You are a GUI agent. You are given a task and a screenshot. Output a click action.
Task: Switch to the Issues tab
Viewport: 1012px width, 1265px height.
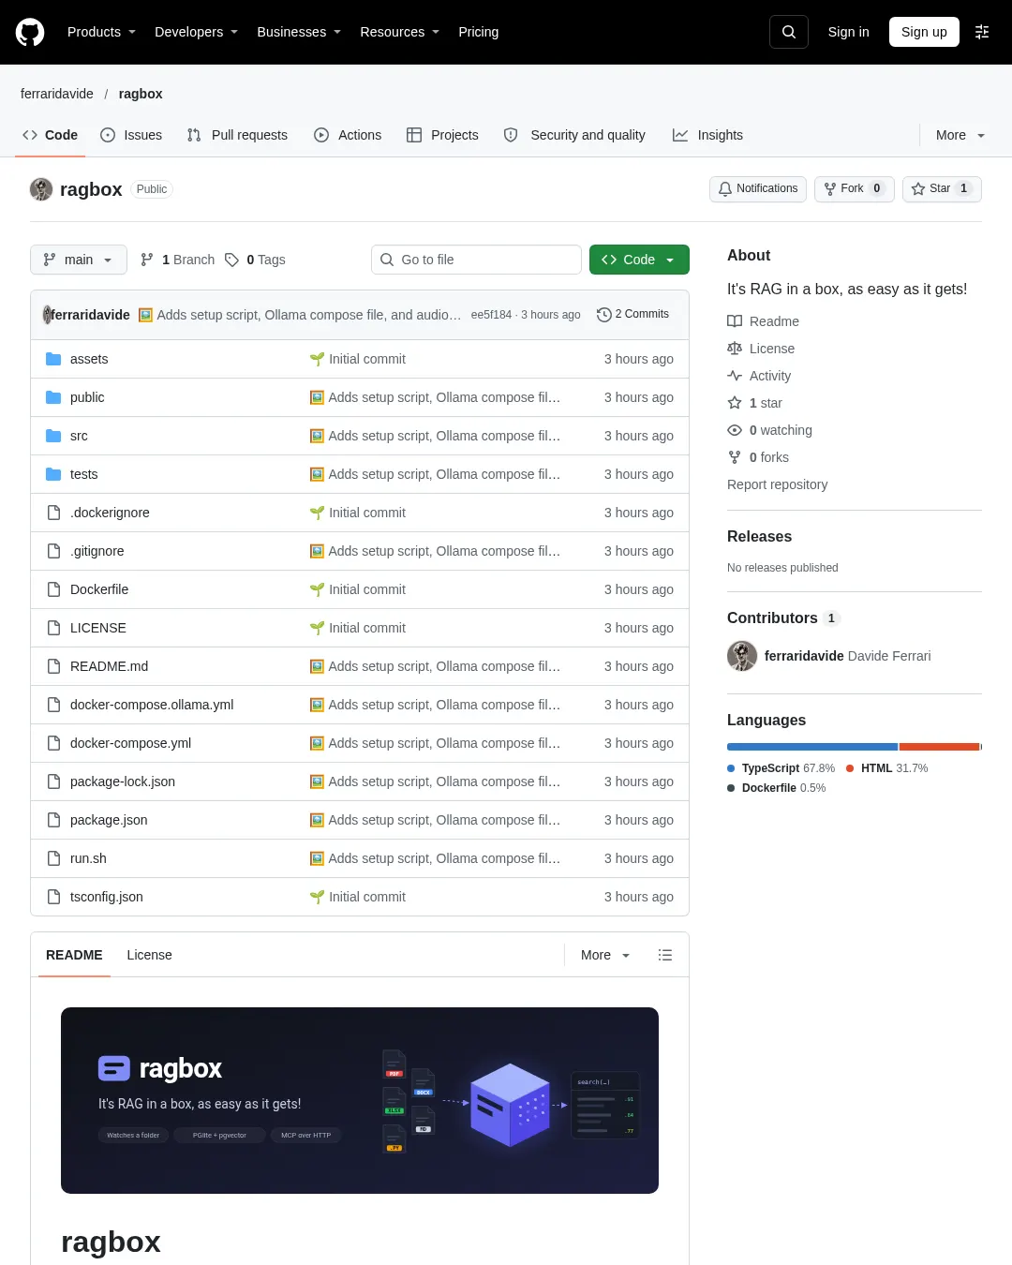(131, 135)
